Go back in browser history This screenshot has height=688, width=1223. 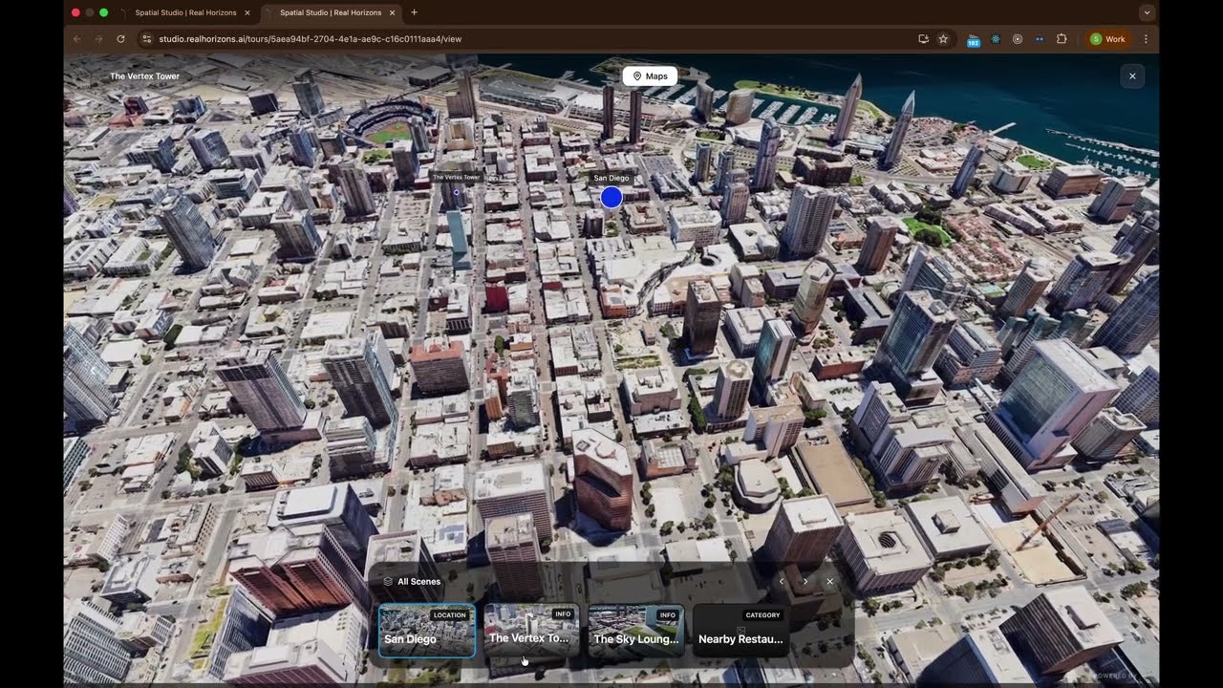coord(76,39)
